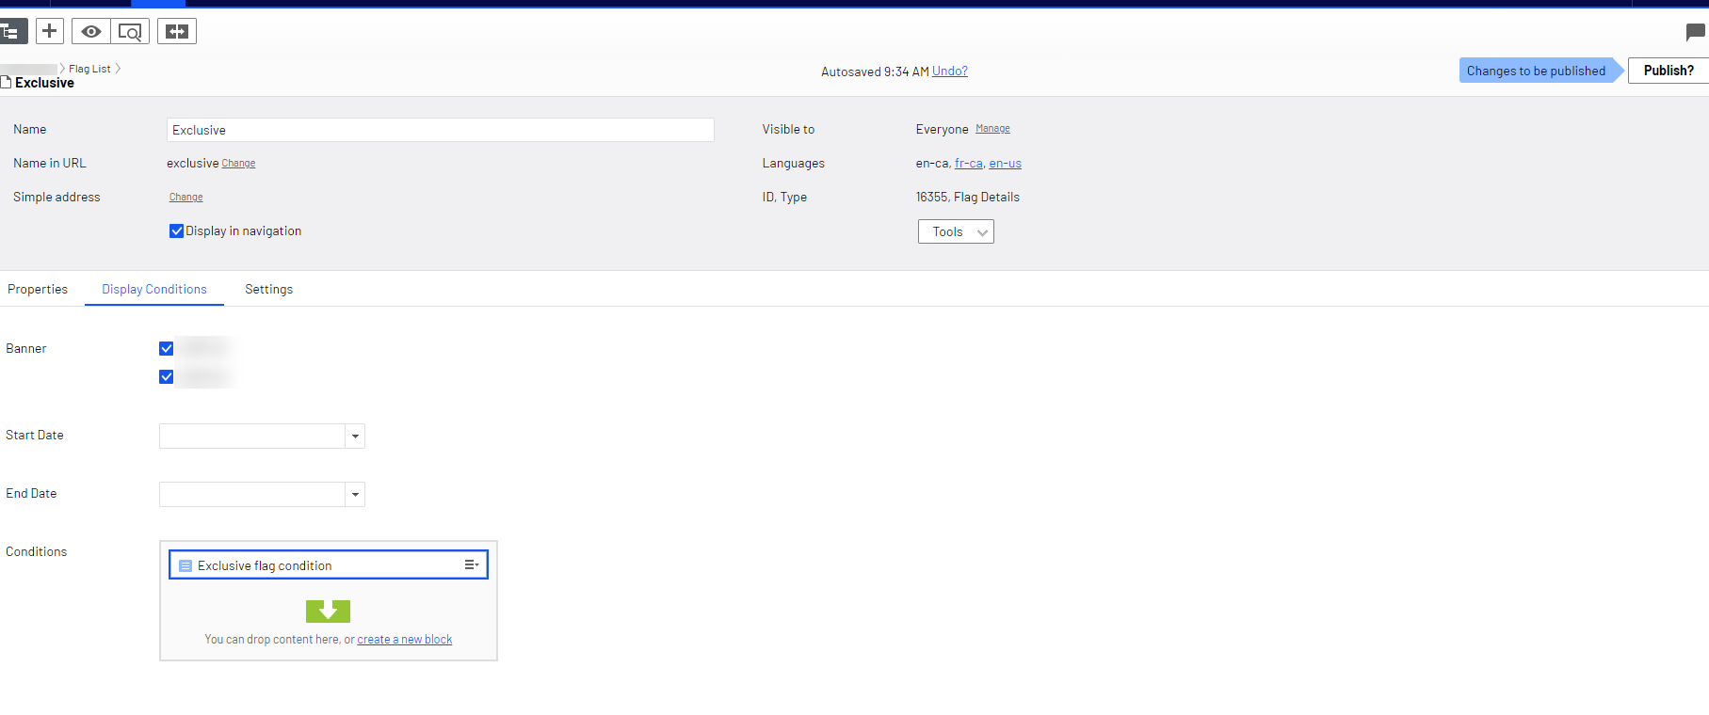The width and height of the screenshot is (1709, 715).
Task: Click the Publish? button
Action: 1668,71
